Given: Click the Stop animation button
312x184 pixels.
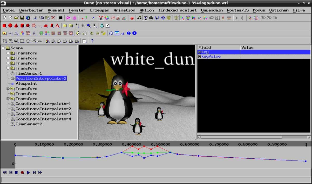Looking at the screenshot, I should coord(16,172).
